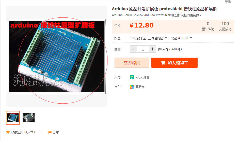Image resolution: width=239 pixels, height=143 pixels.
Task: Click the 立即购买 buy now button
Action: point(132,63)
